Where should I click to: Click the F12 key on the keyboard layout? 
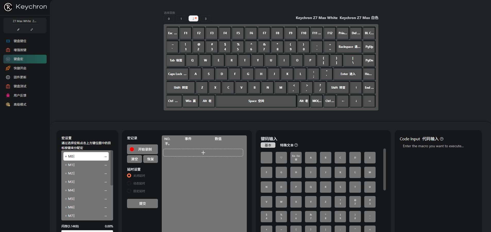(330, 33)
